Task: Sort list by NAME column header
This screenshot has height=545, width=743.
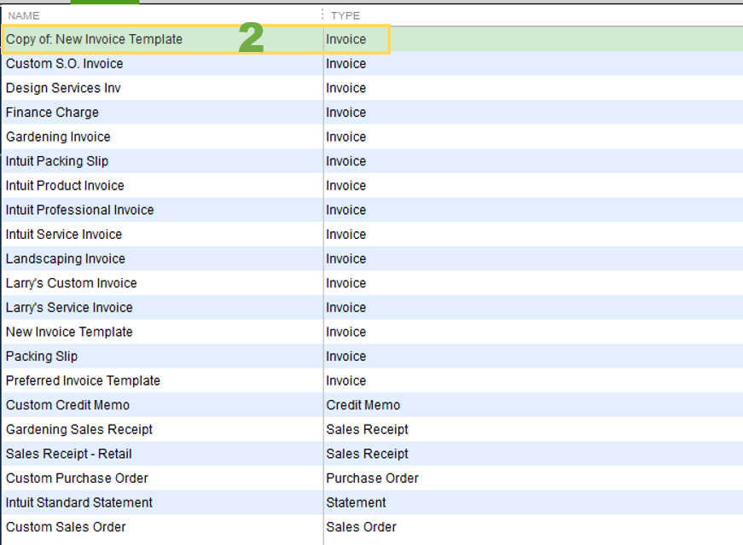Action: point(24,15)
